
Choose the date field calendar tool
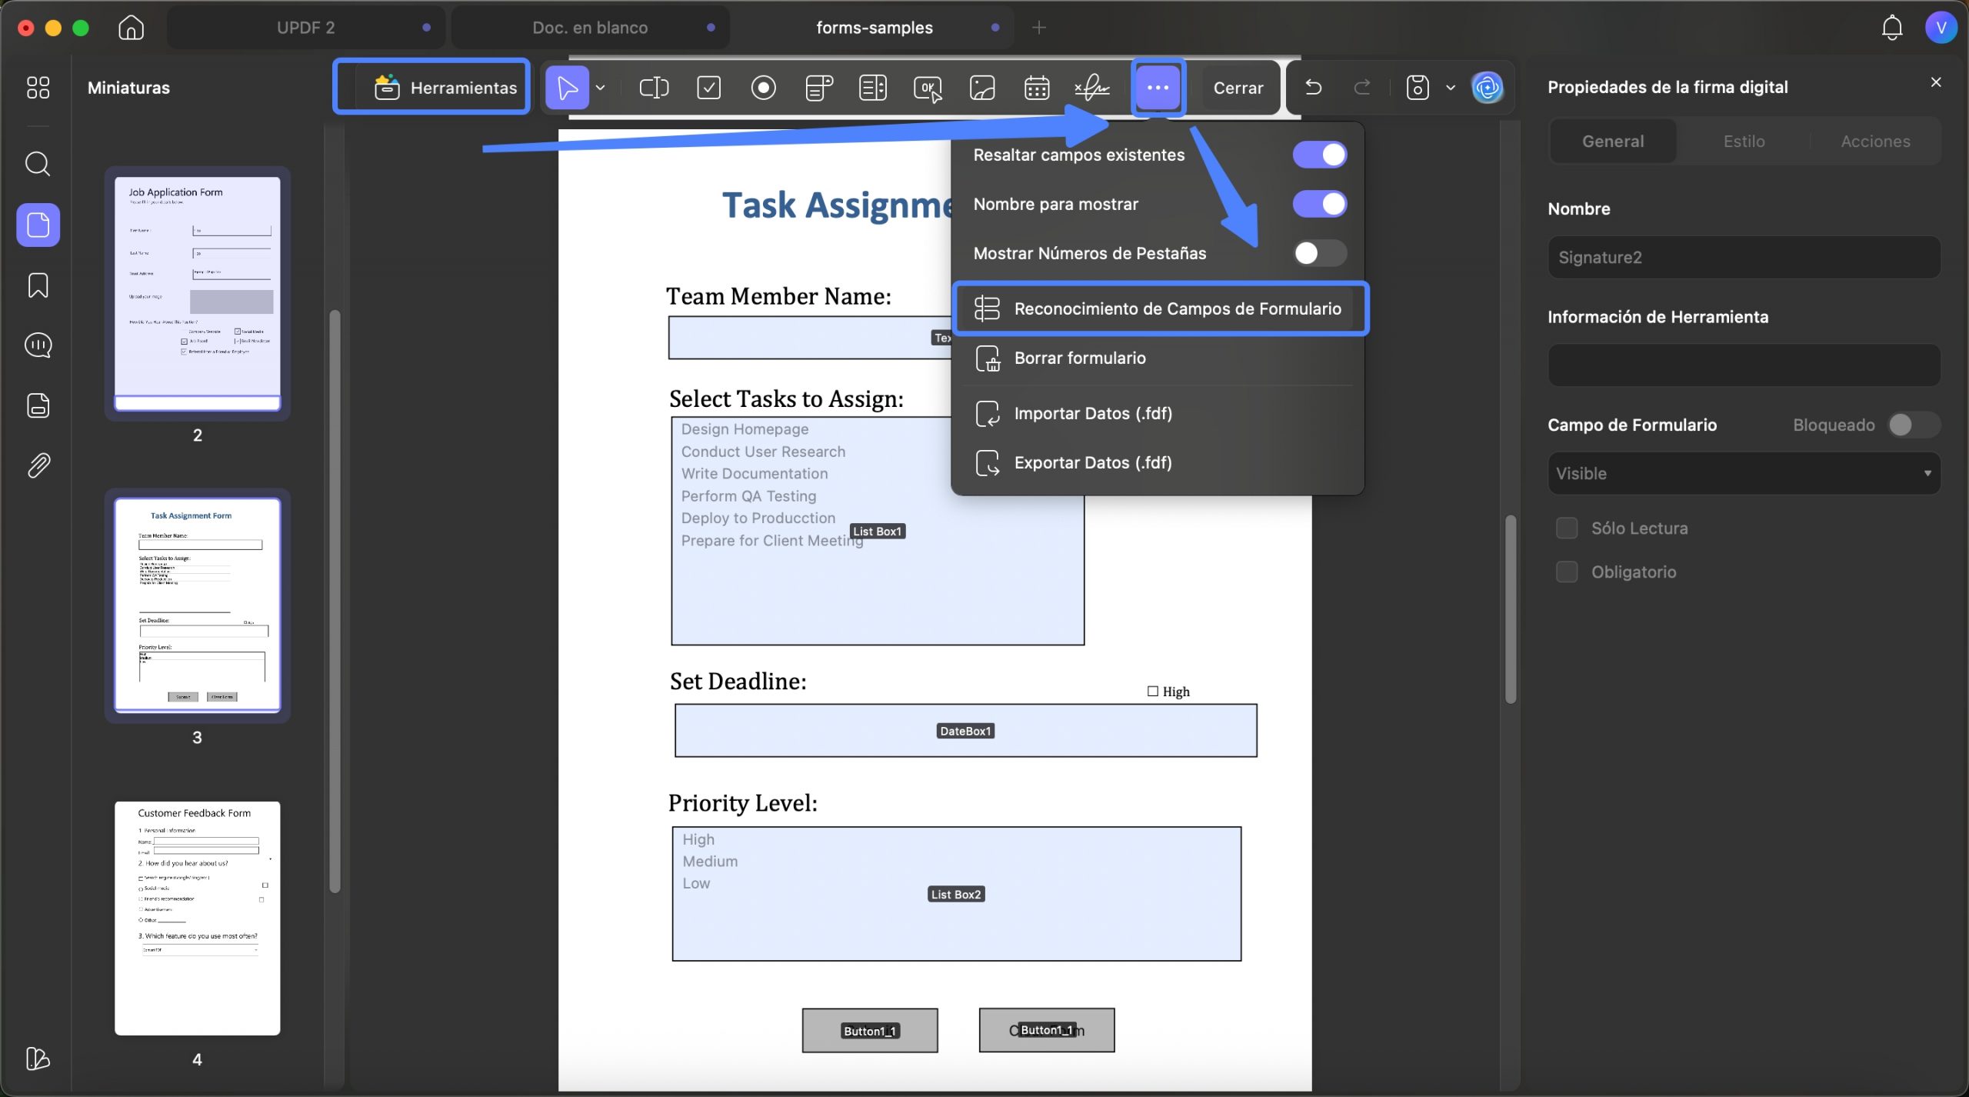click(1037, 88)
